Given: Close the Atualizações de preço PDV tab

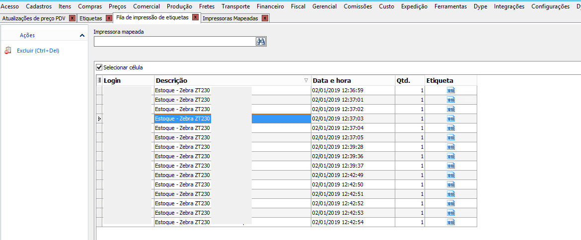Looking at the screenshot, I should tap(73, 18).
